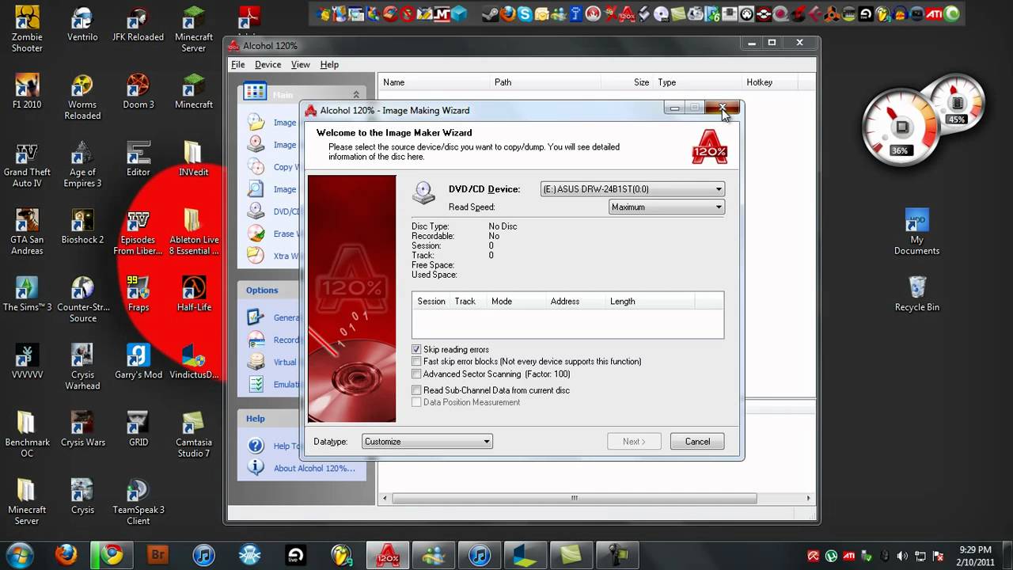The width and height of the screenshot is (1013, 570).
Task: Enable Fast skip error blocks
Action: [416, 362]
